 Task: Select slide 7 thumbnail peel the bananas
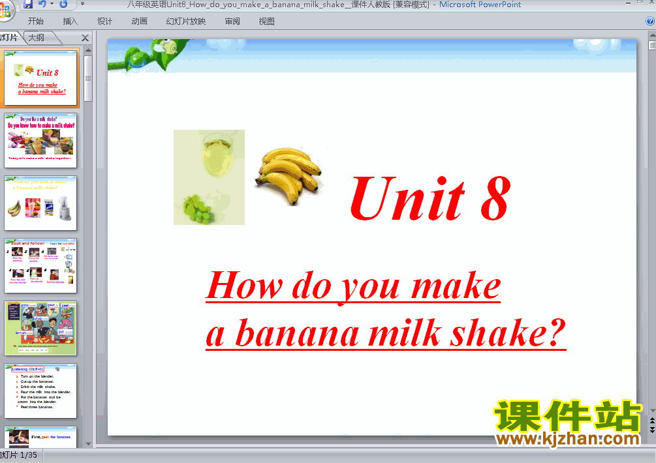pyautogui.click(x=40, y=437)
